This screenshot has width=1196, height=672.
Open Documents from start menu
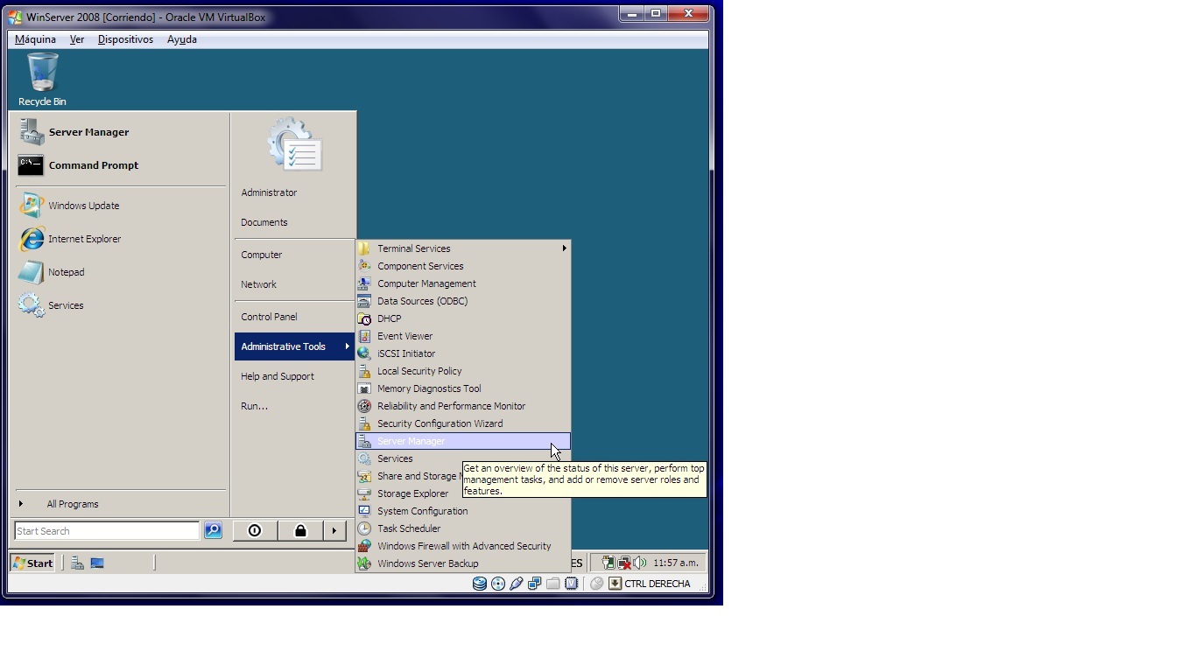294,222
